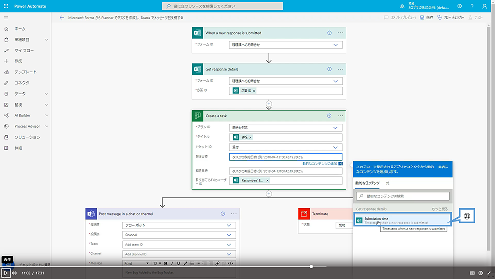Click 保存 button in top toolbar
The image size is (495, 279).
[x=427, y=18]
